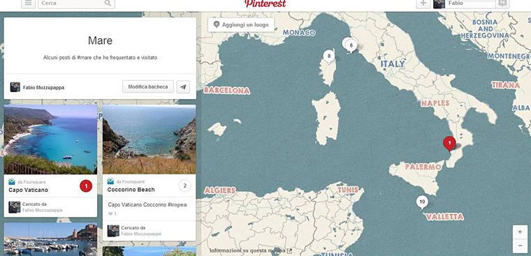531x256 pixels.
Task: Click the Coccorino Beach place title
Action: point(131,190)
